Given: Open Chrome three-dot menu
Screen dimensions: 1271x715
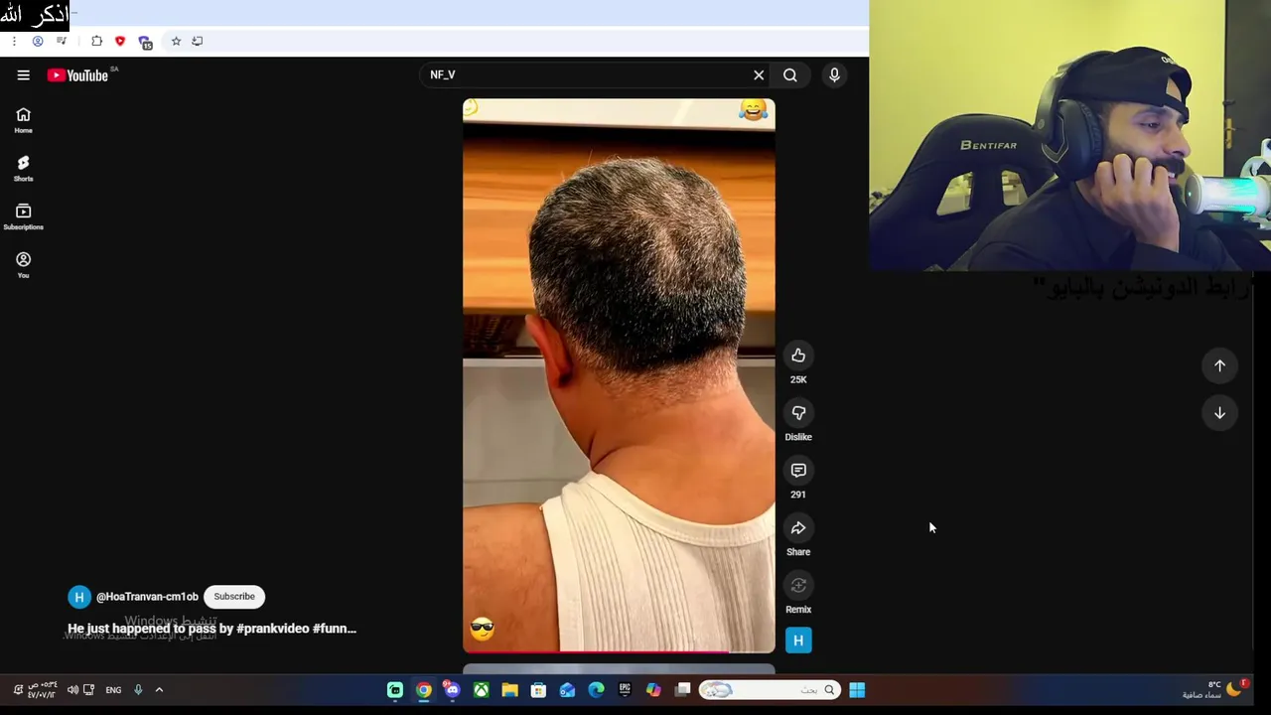Looking at the screenshot, I should click(14, 42).
